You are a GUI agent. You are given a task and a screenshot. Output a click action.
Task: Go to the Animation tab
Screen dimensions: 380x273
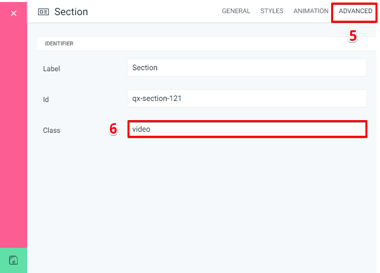(310, 11)
